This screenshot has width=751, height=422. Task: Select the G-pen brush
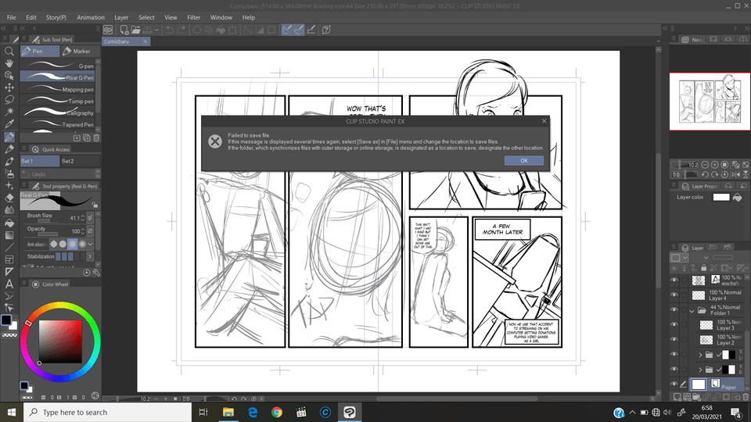pyautogui.click(x=57, y=66)
